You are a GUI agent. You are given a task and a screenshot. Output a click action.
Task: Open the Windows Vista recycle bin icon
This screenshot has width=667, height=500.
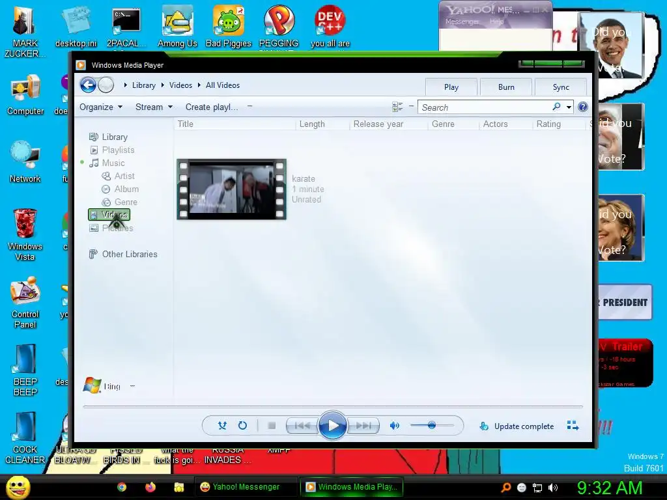click(25, 234)
